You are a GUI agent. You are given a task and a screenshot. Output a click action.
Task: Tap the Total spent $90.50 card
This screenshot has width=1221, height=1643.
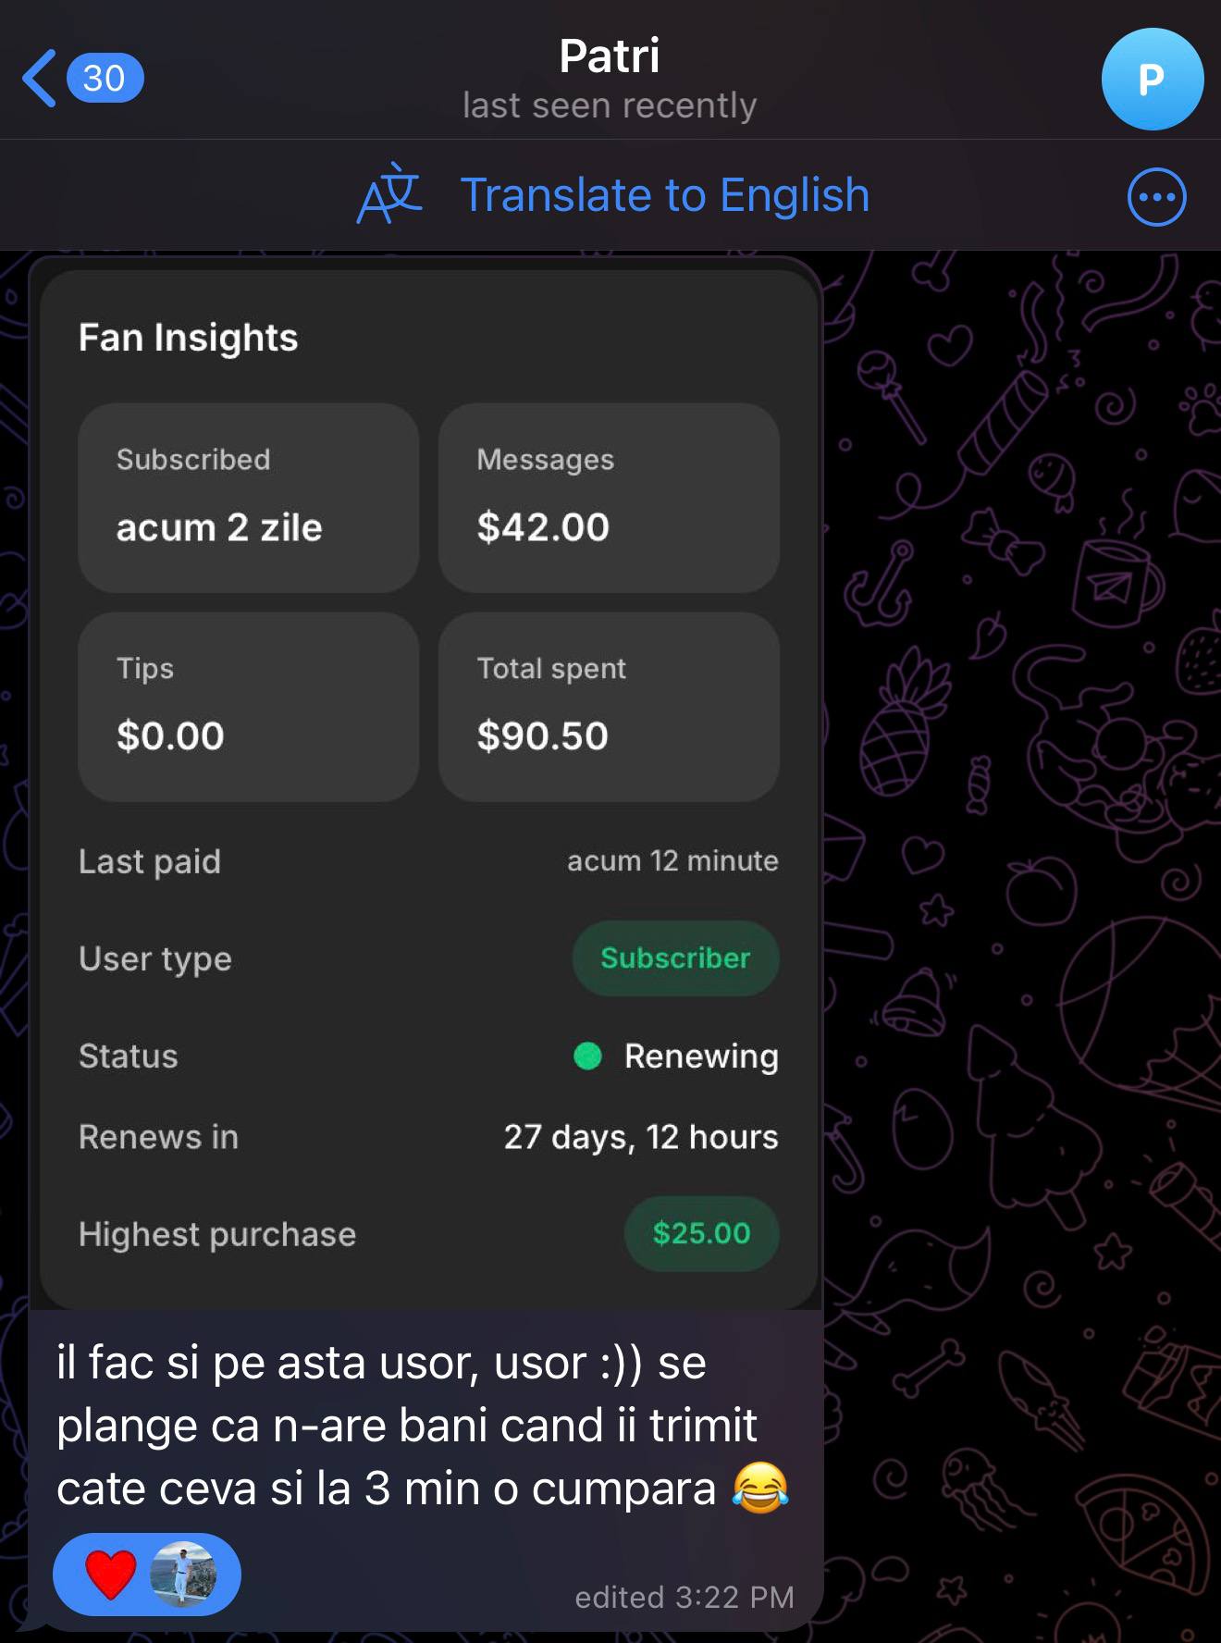coord(609,707)
